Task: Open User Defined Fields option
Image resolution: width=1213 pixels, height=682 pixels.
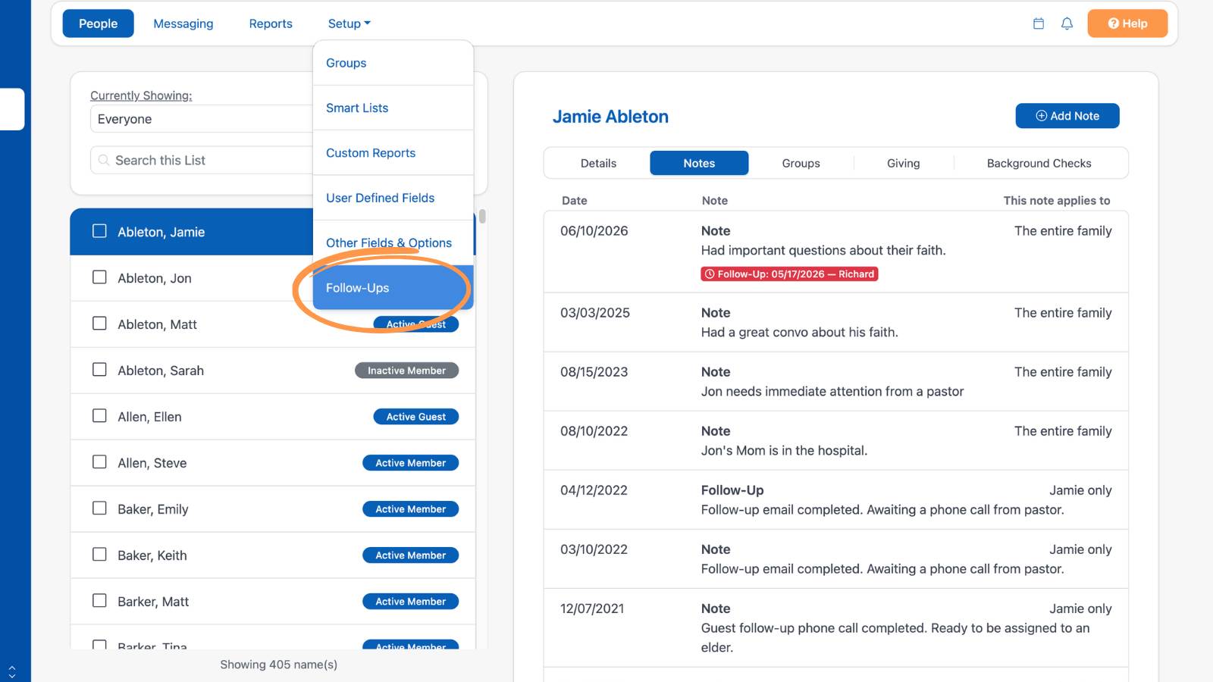Action: [x=393, y=198]
